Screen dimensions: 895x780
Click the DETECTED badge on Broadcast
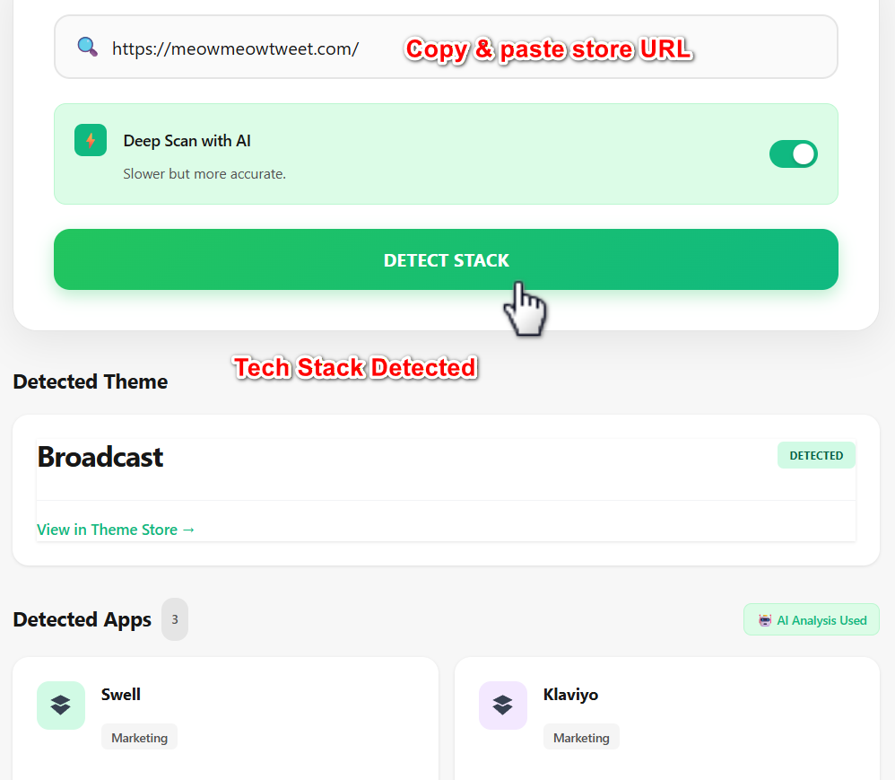pyautogui.click(x=816, y=455)
